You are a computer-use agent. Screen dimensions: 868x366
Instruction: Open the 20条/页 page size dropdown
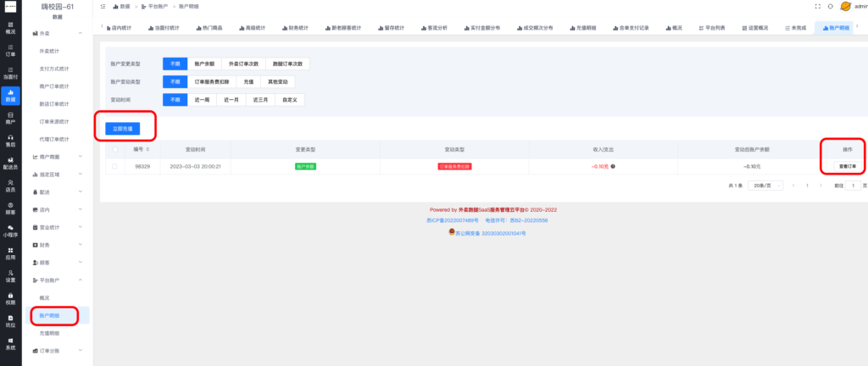pos(764,185)
